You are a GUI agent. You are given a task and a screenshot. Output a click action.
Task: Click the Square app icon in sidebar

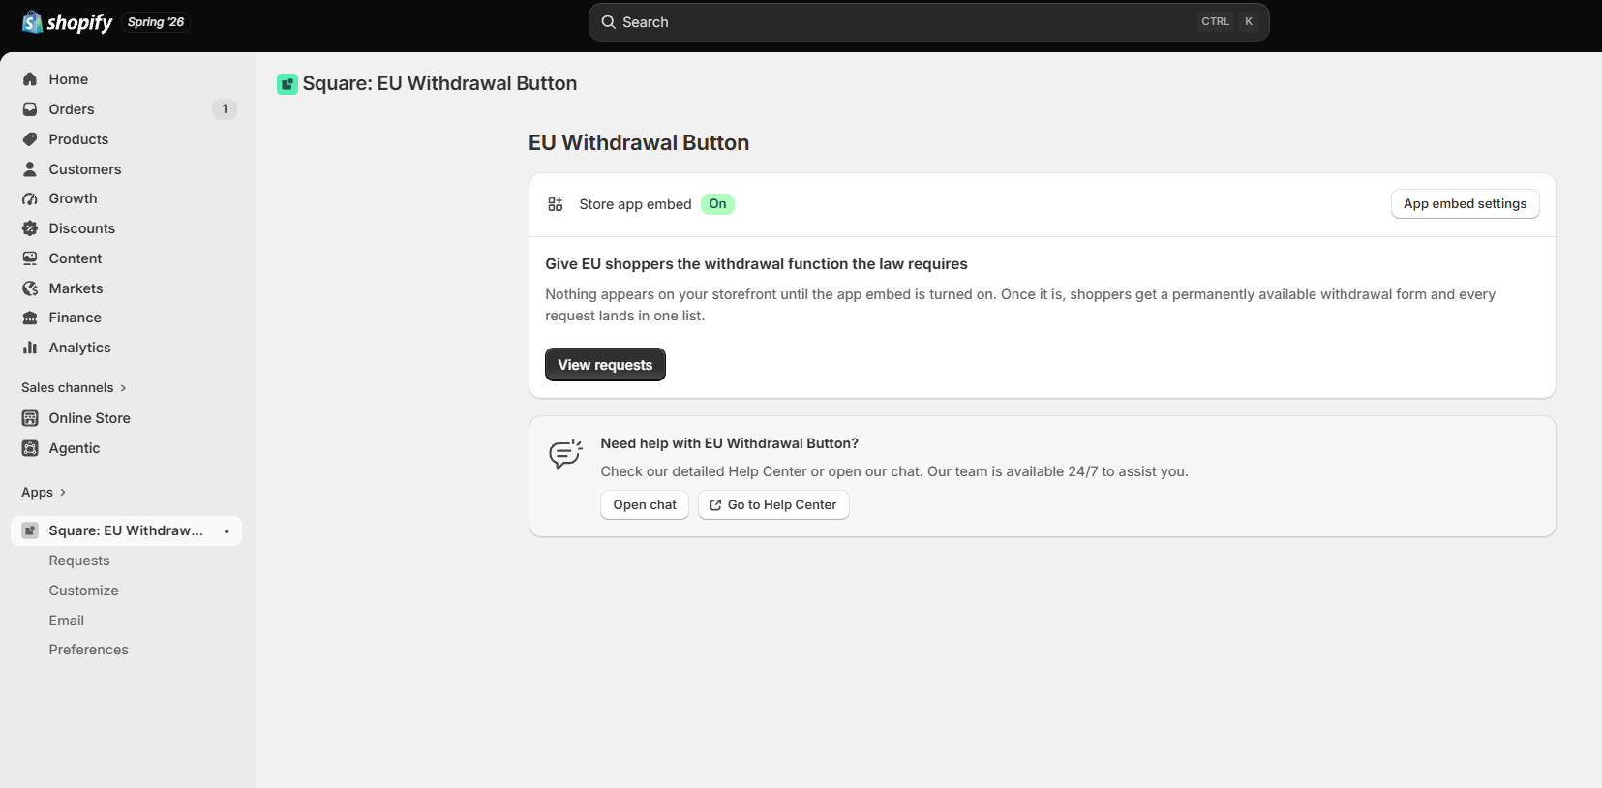30,530
